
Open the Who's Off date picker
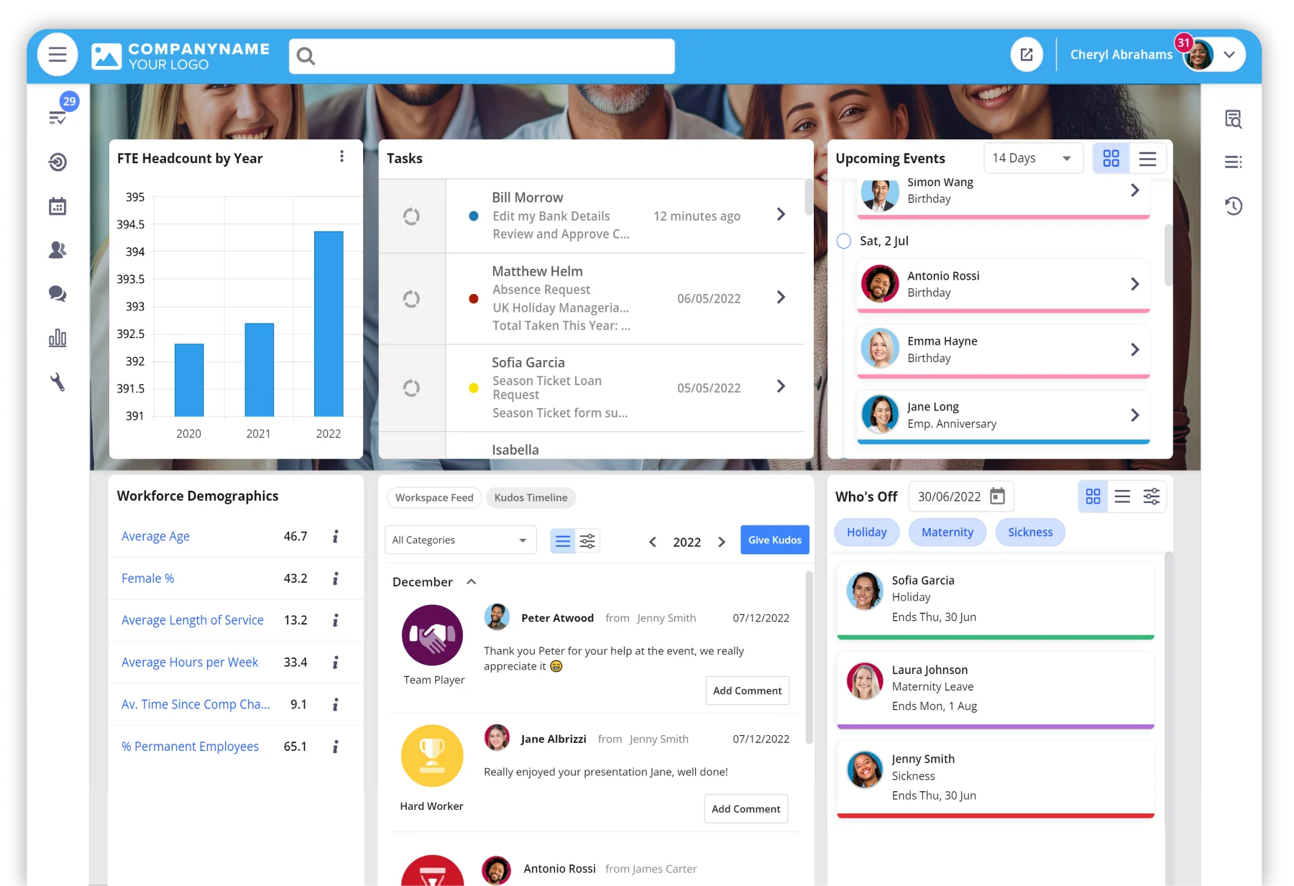pyautogui.click(x=996, y=496)
